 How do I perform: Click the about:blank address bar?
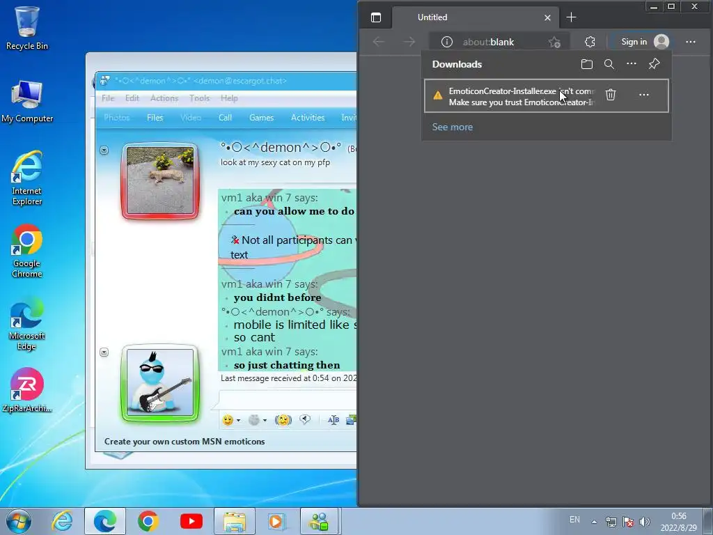488,42
